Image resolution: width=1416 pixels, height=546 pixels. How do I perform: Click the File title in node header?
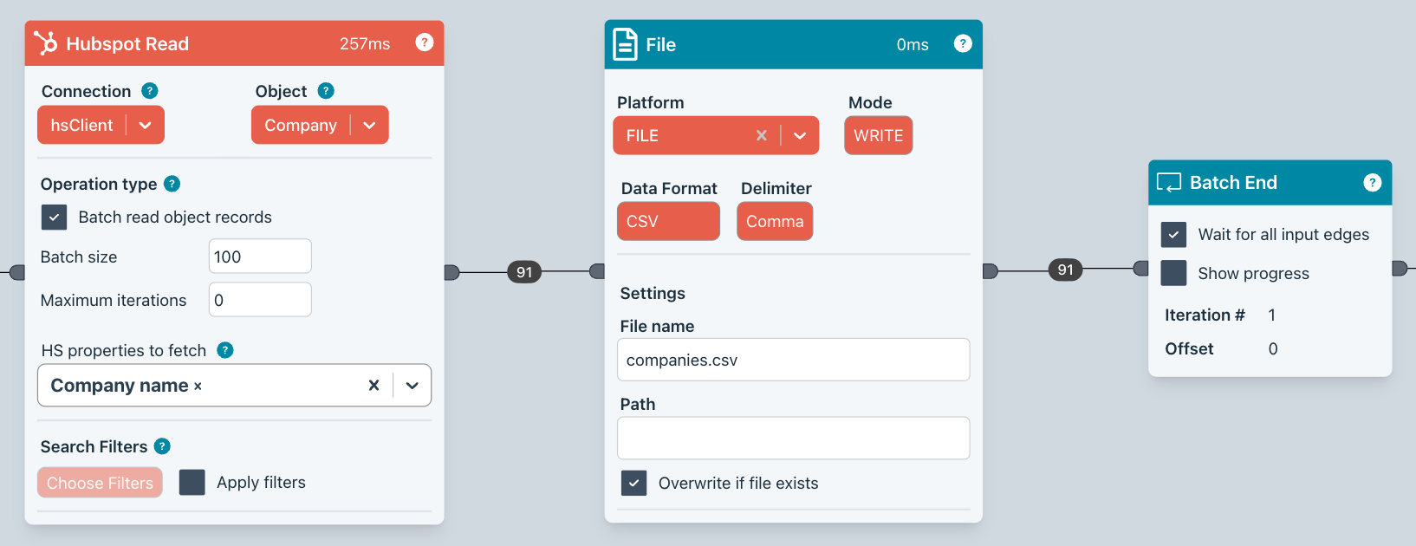click(x=660, y=44)
